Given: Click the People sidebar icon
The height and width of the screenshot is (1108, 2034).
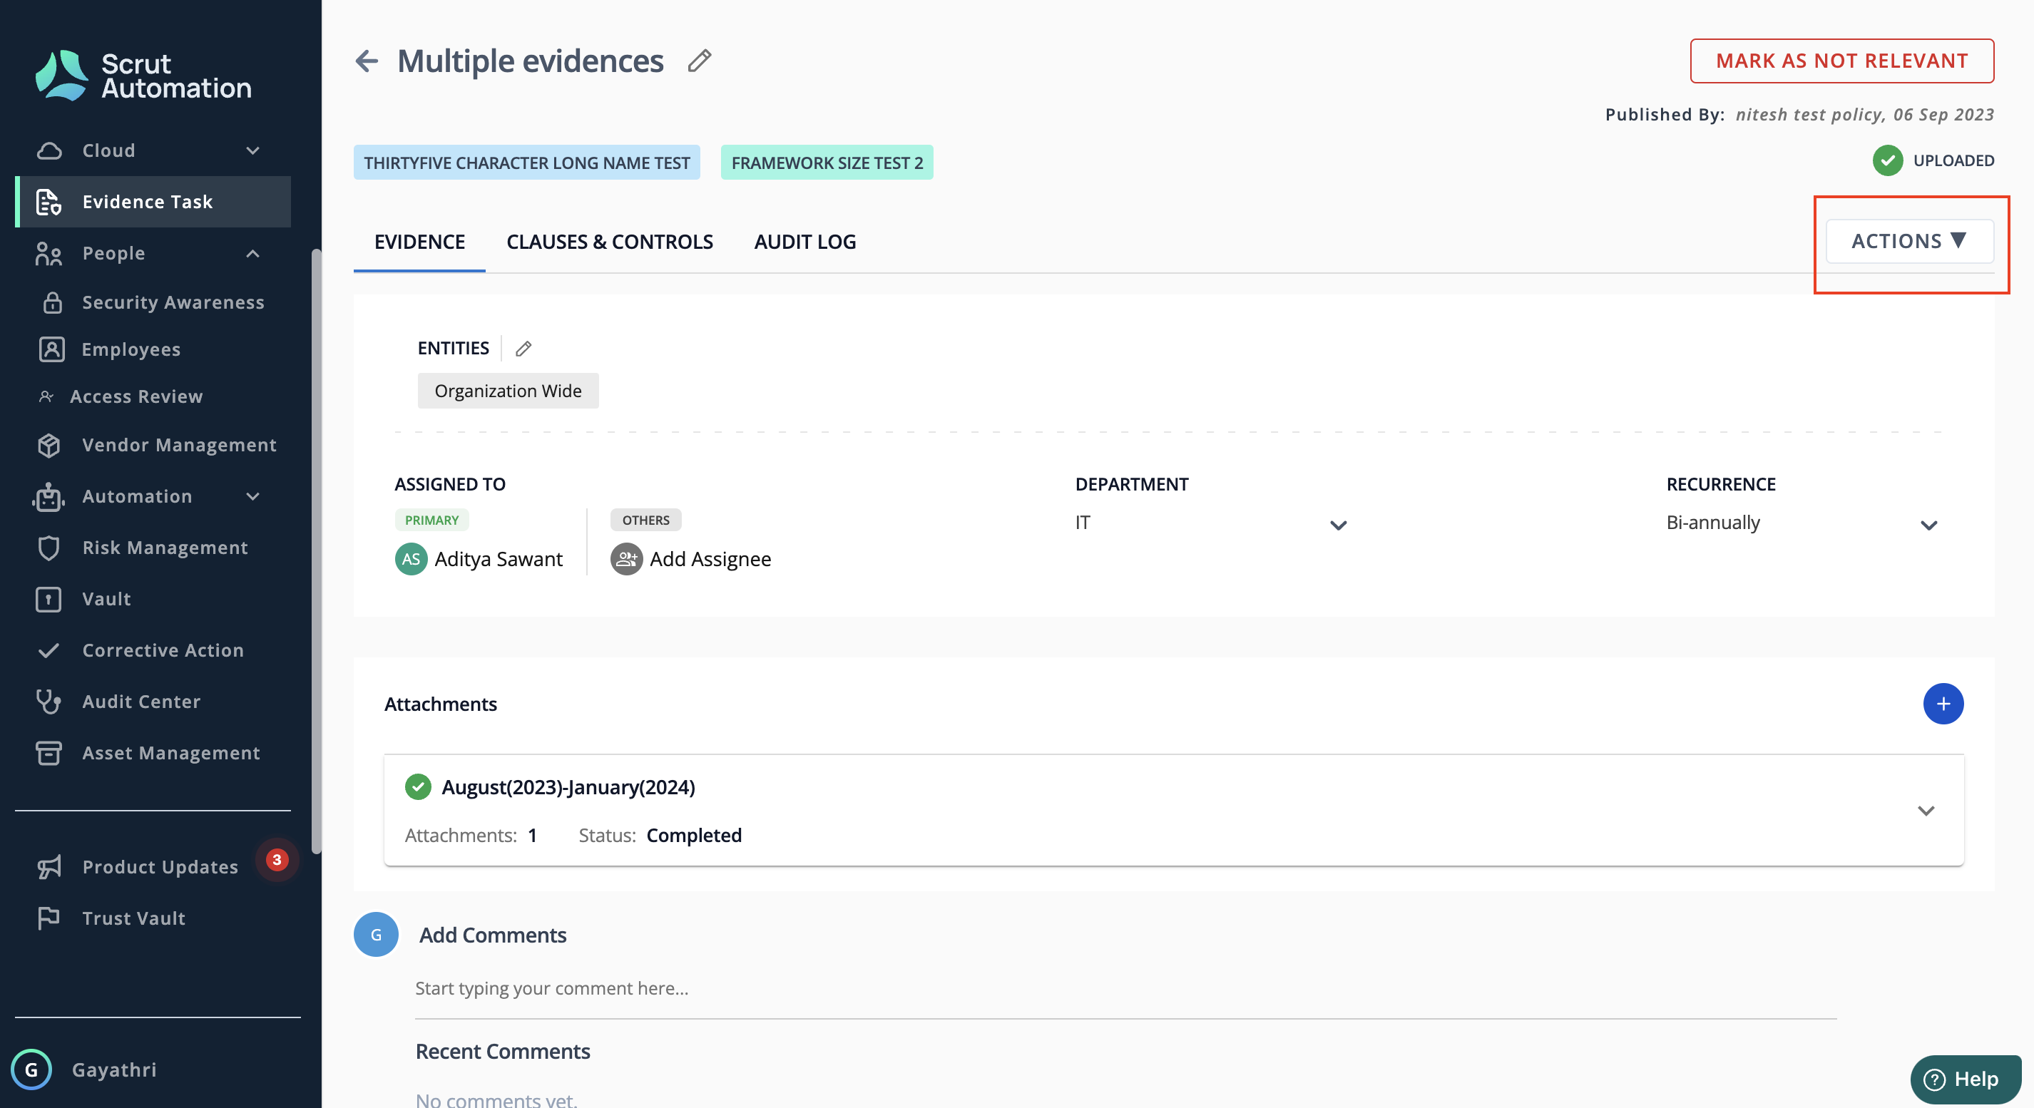Looking at the screenshot, I should point(49,253).
